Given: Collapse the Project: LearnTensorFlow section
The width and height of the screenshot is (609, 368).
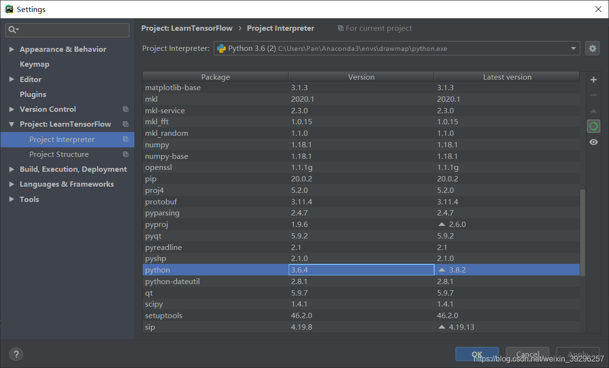Looking at the screenshot, I should point(12,124).
